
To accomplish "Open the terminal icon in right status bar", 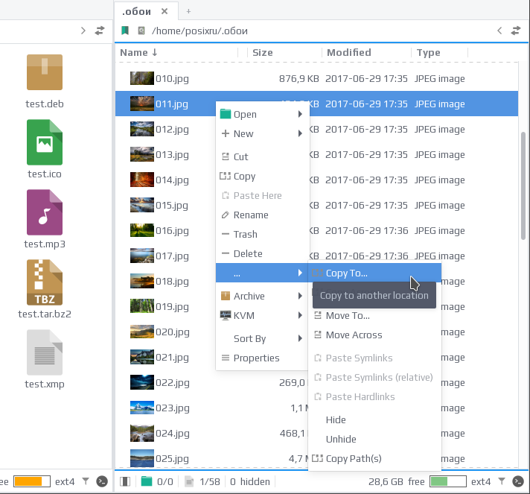I will pyautogui.click(x=518, y=481).
